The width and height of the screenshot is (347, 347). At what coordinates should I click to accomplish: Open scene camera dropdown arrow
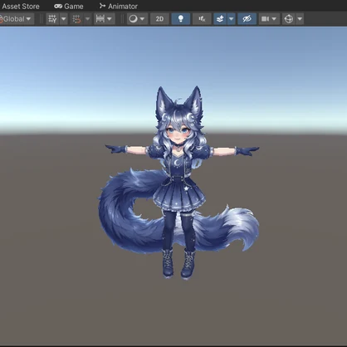tap(274, 19)
